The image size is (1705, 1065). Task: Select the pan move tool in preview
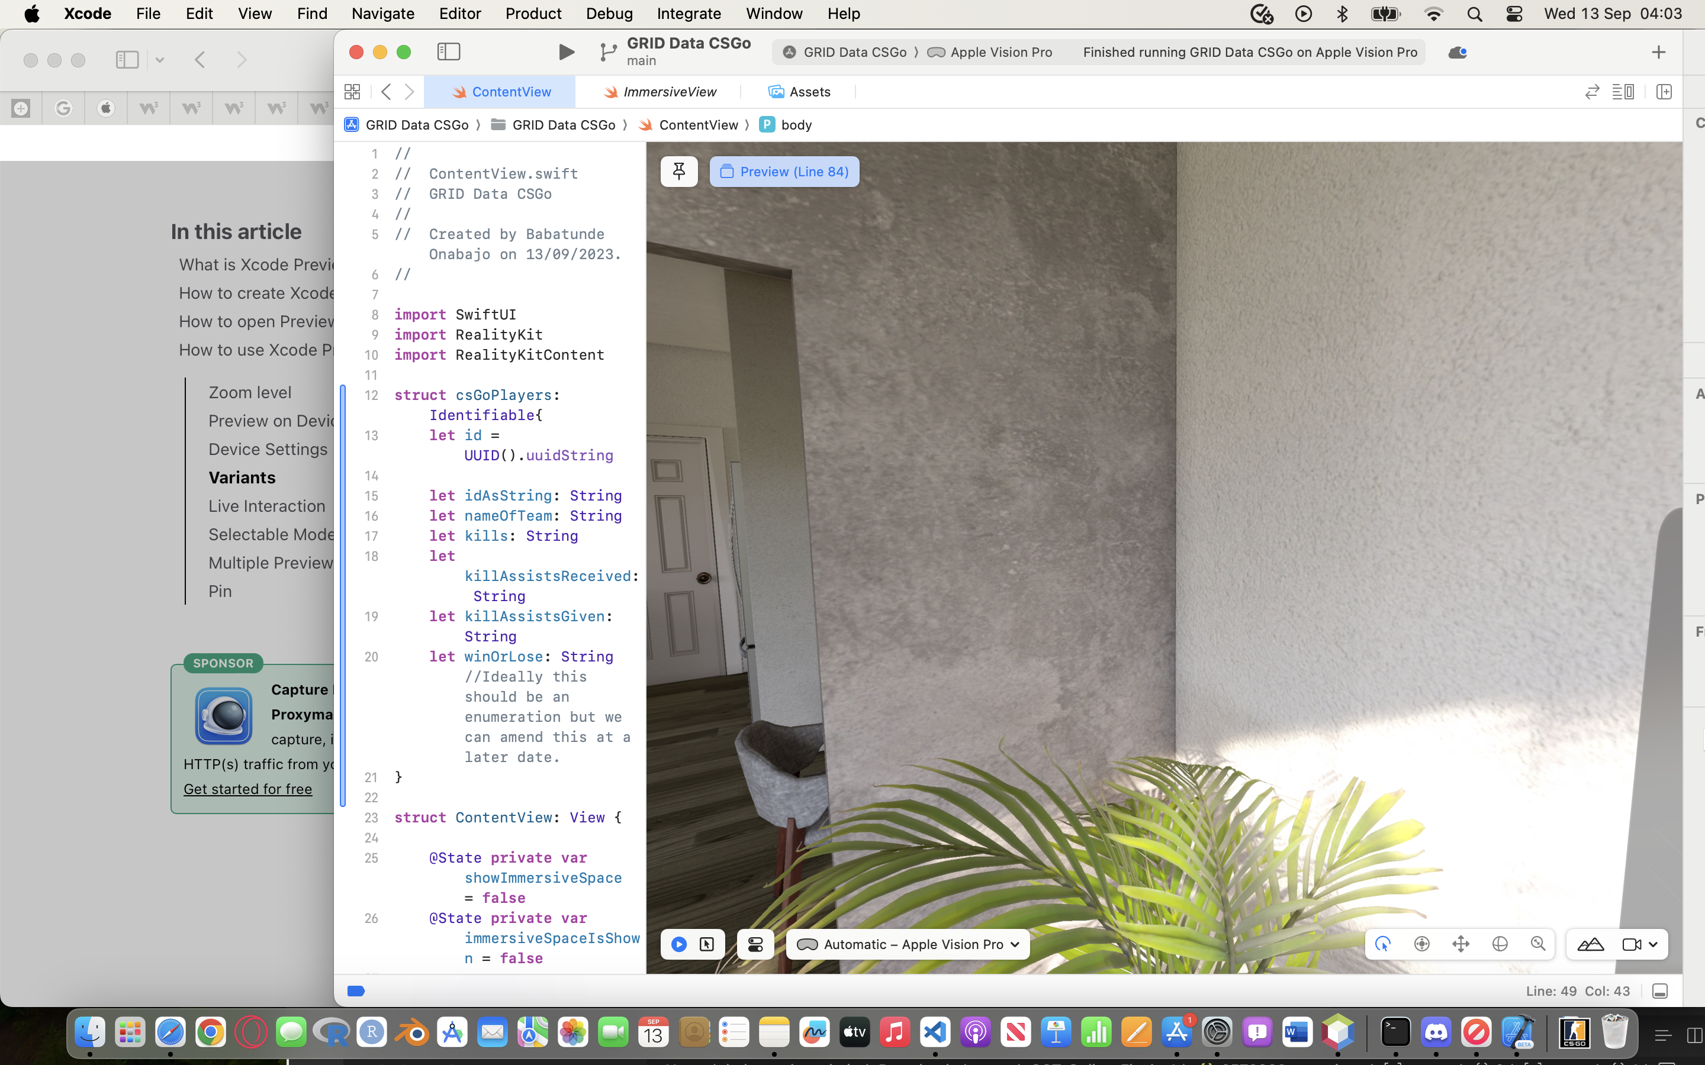click(1460, 944)
